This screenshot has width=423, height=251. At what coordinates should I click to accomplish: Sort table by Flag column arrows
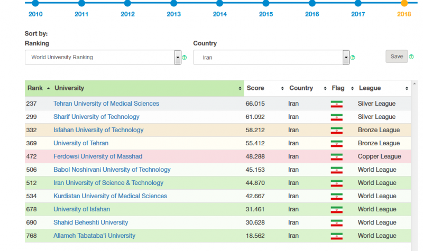coord(352,88)
